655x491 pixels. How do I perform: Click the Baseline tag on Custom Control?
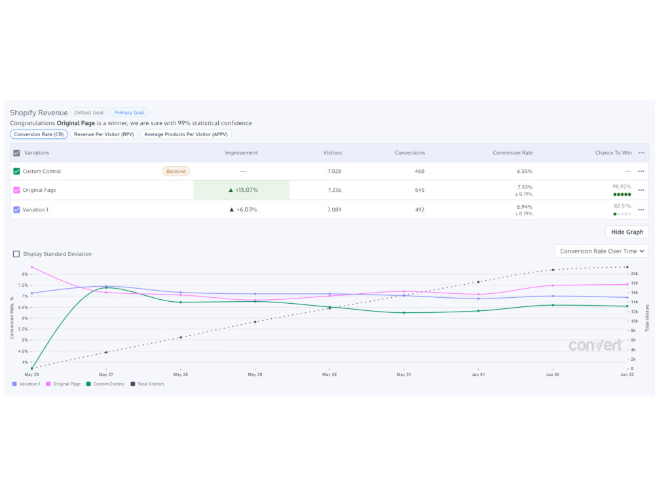pos(176,171)
